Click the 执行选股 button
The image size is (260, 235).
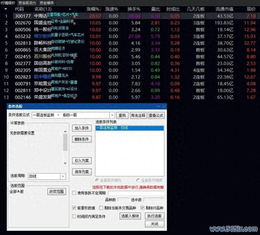[x=154, y=216]
